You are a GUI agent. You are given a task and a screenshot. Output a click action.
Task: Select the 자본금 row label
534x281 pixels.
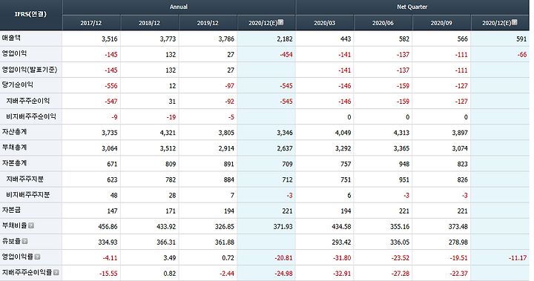11,210
